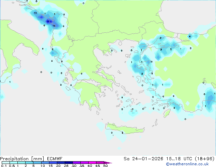
Task: Click the 0.5–1 mm legend color swatch
Action: tap(14, 163)
